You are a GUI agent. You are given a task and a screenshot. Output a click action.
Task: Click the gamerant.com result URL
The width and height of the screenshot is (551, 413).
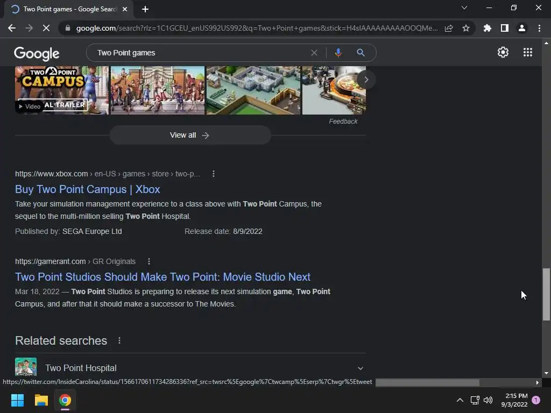pyautogui.click(x=75, y=261)
